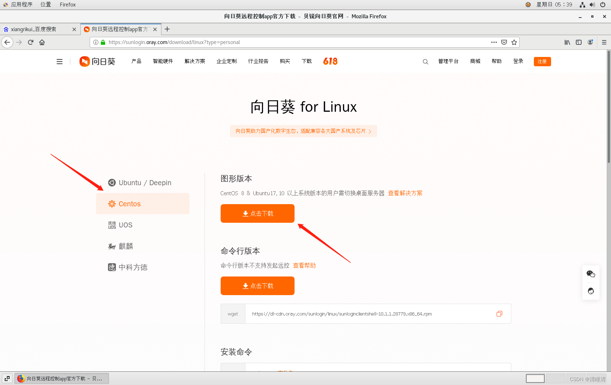Image resolution: width=611 pixels, height=385 pixels.
Task: Open the 商城 link
Action: point(475,61)
